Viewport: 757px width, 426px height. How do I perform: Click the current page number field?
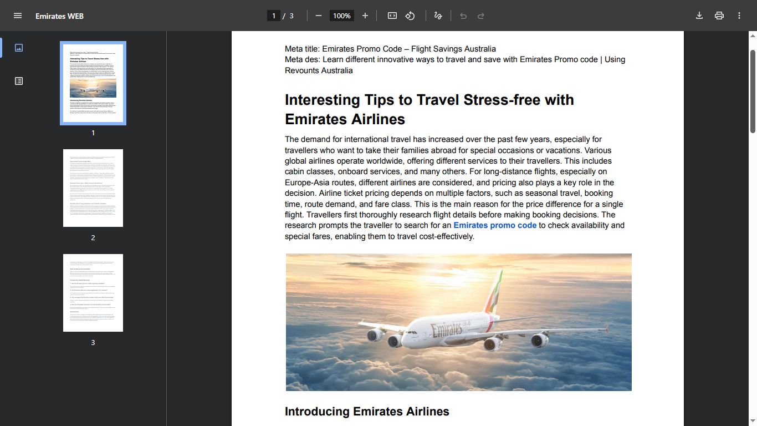click(274, 16)
